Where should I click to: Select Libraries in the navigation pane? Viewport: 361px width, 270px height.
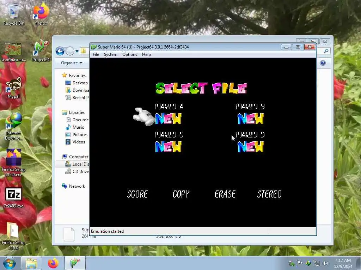coord(73,112)
